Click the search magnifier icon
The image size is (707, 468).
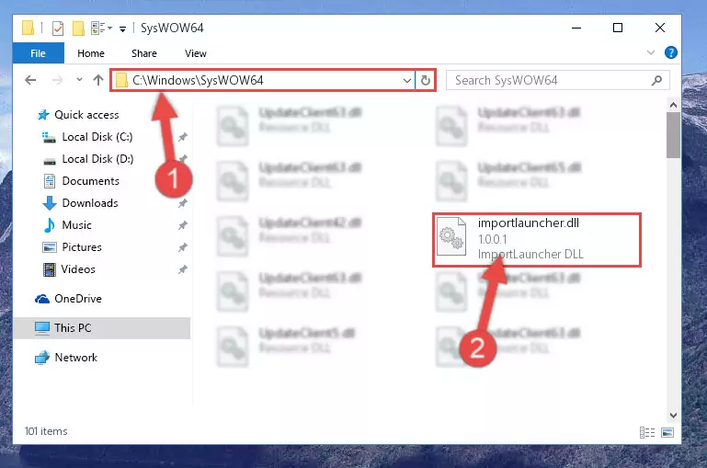pos(657,80)
